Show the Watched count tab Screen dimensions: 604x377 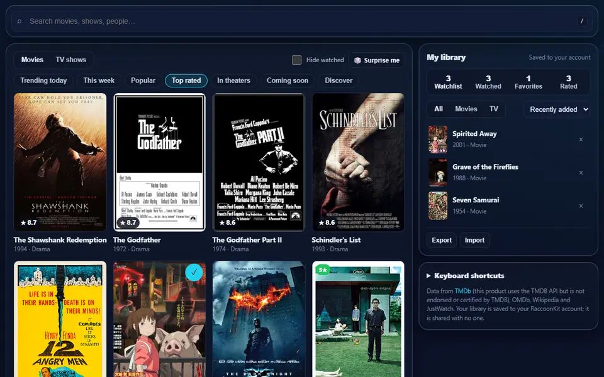coord(488,82)
